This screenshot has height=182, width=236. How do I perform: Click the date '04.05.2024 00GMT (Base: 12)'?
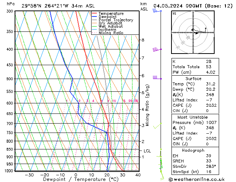pos(193,6)
